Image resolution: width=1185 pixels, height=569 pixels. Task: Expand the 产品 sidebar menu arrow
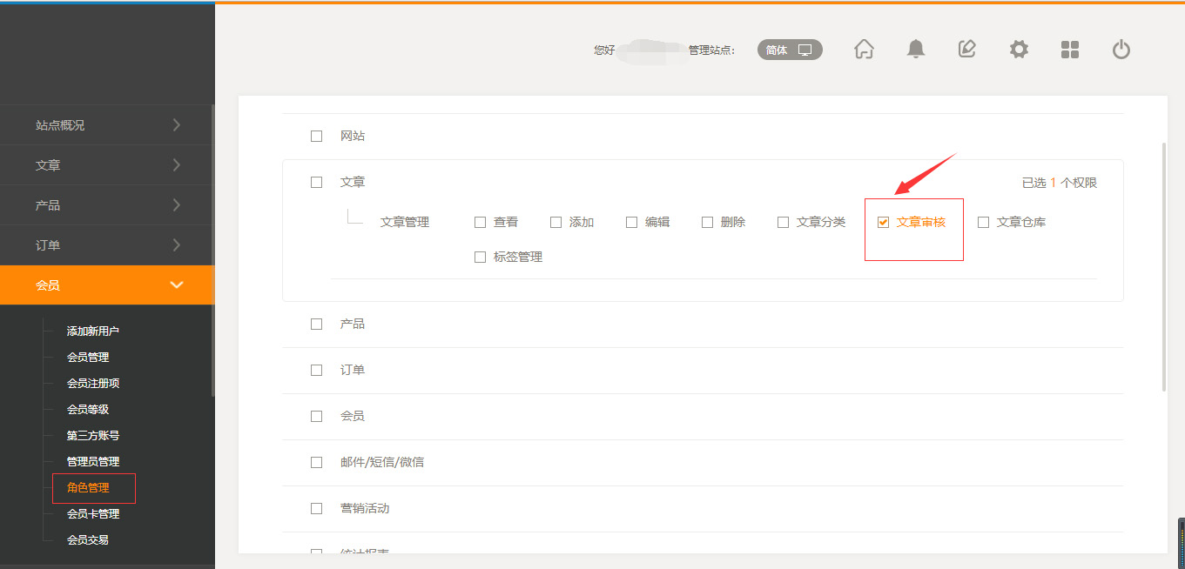pyautogui.click(x=177, y=205)
